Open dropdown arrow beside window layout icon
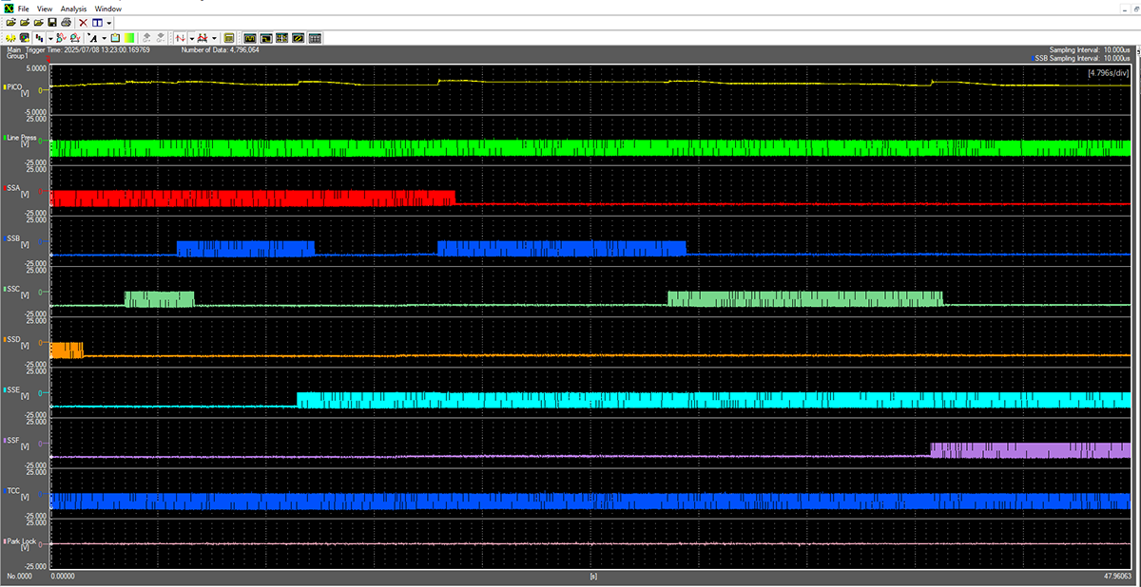This screenshot has height=587, width=1141. [109, 22]
